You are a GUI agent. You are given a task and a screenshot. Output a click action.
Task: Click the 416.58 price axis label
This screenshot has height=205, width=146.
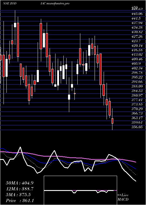[x=137, y=50]
